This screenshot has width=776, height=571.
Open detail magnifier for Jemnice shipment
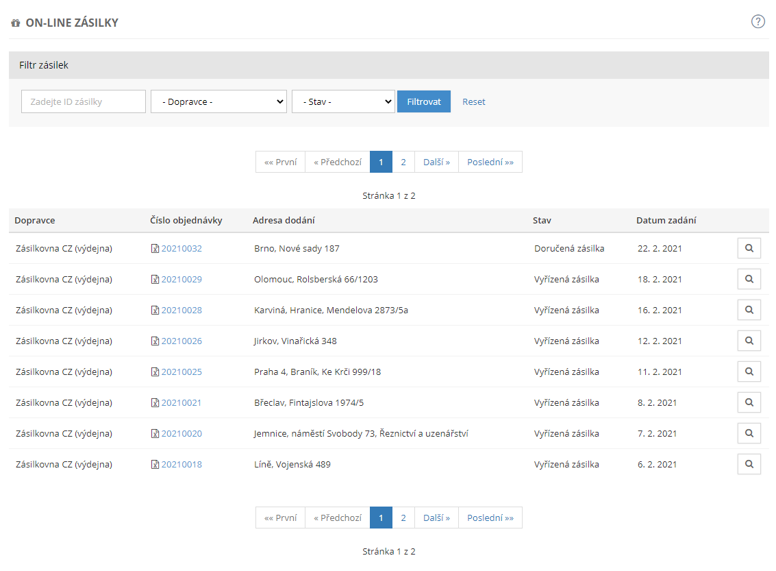(749, 433)
